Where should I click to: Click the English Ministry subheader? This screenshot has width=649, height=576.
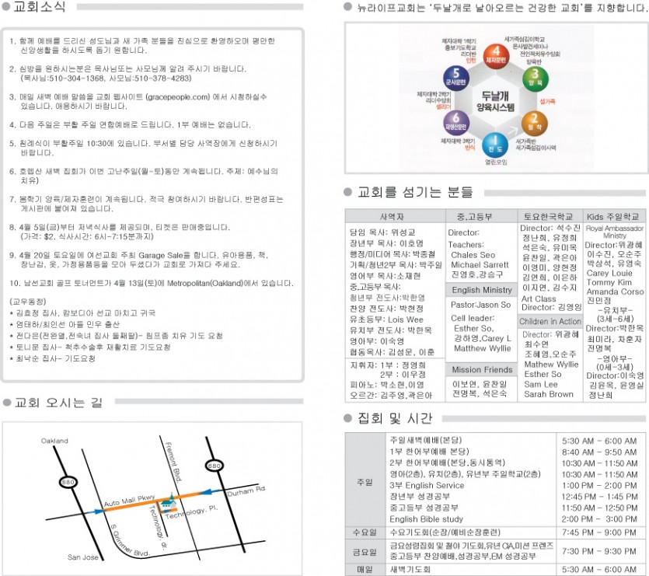click(482, 290)
